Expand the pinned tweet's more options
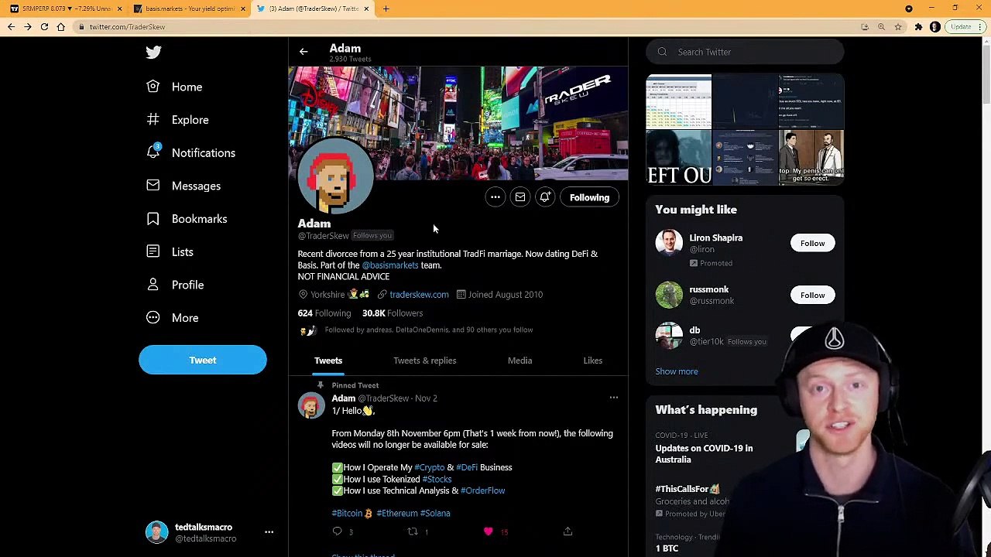The height and width of the screenshot is (557, 991). pos(613,398)
